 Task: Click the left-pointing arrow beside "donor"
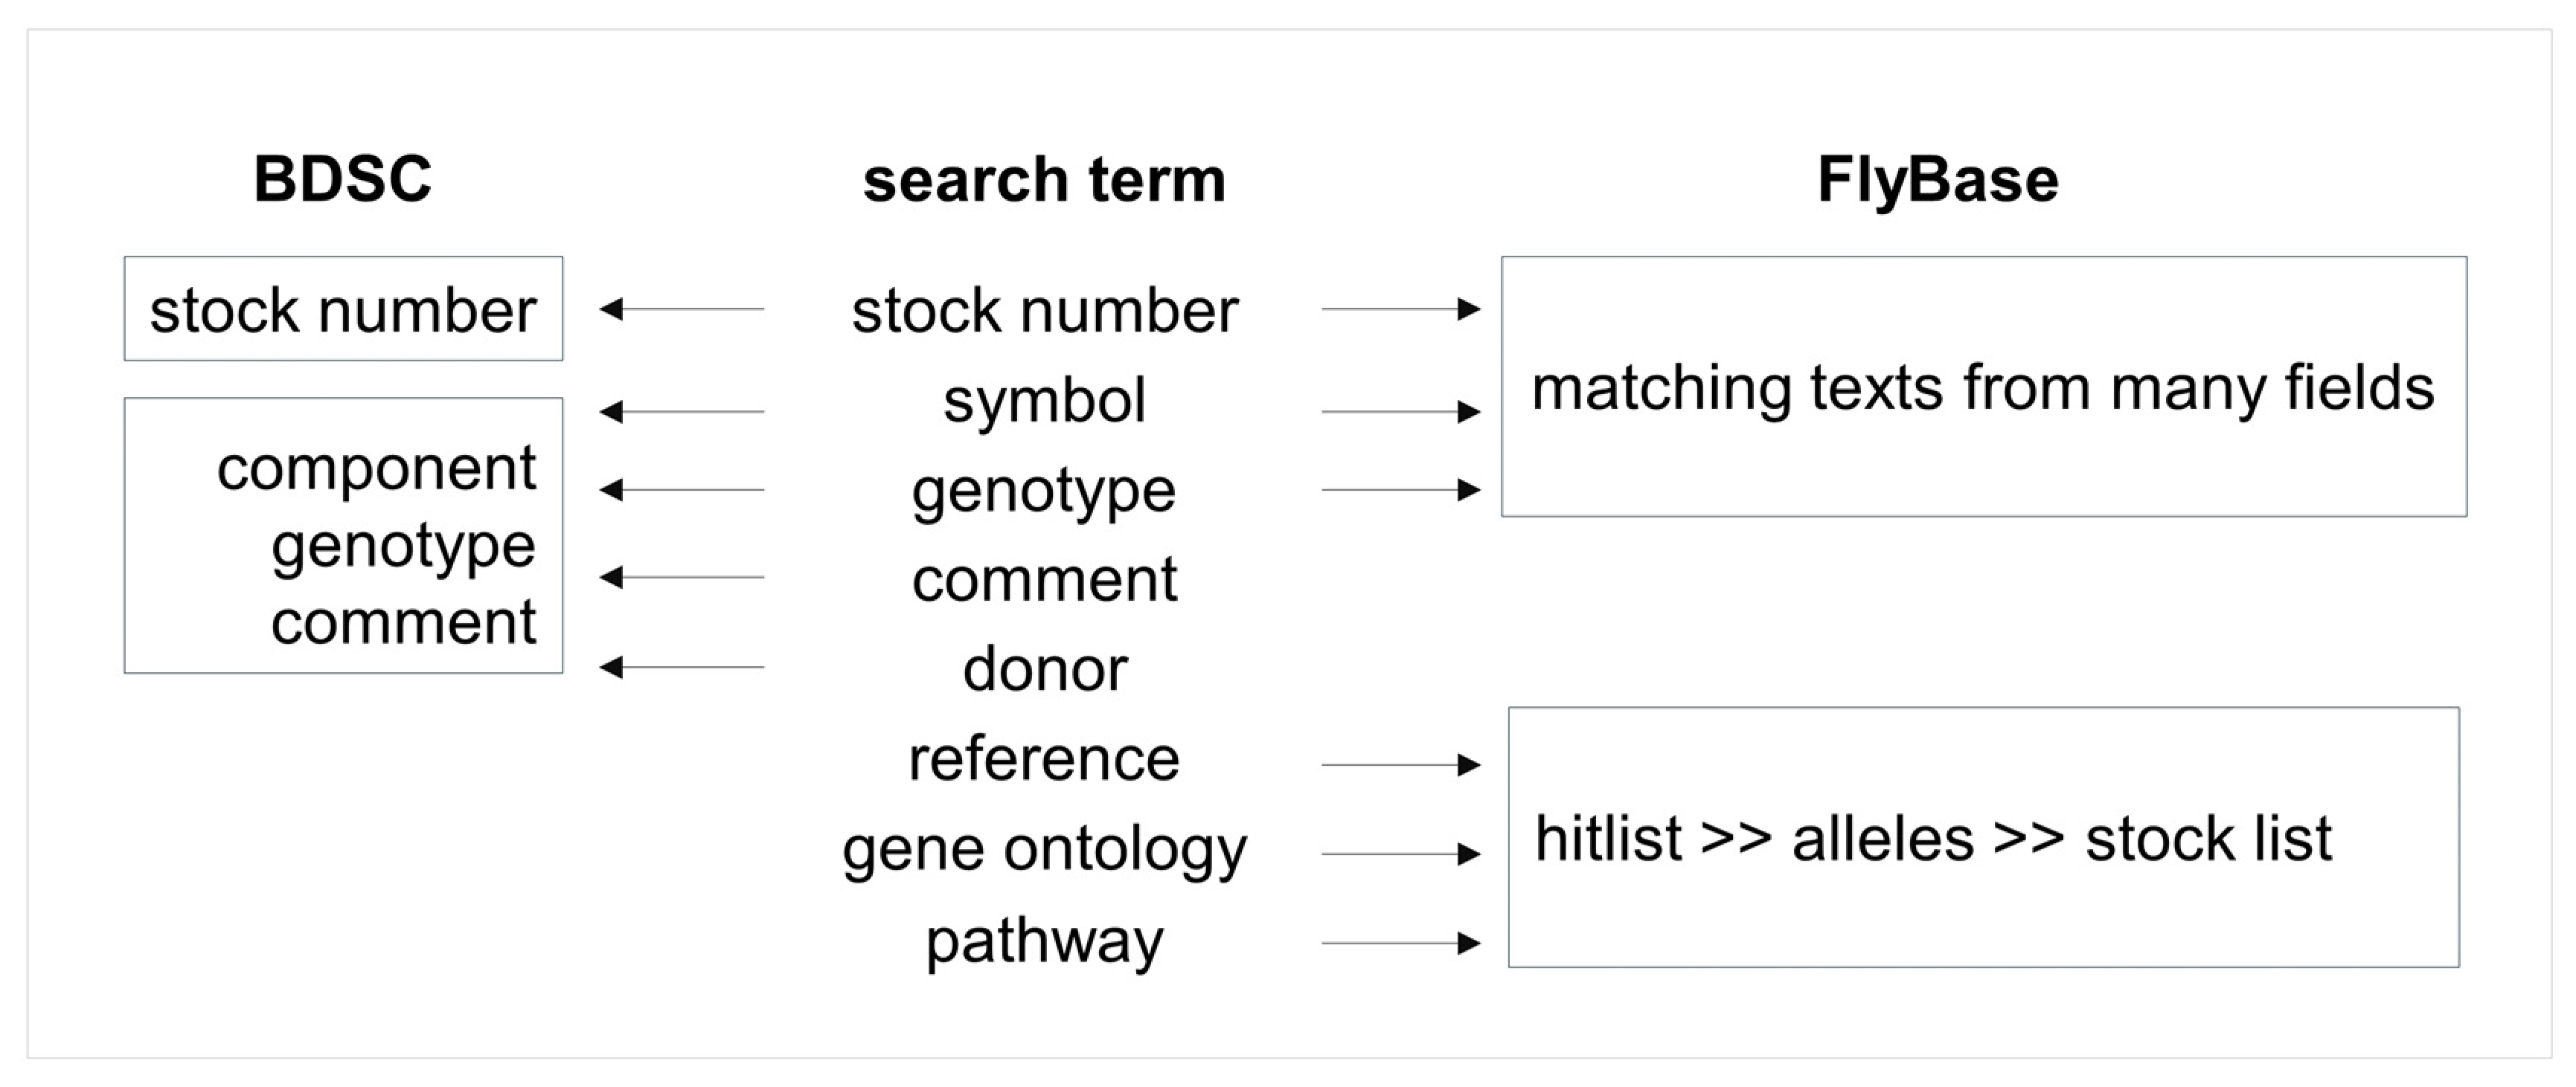[682, 666]
